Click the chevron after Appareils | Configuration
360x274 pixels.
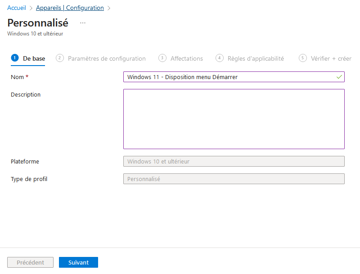click(108, 8)
